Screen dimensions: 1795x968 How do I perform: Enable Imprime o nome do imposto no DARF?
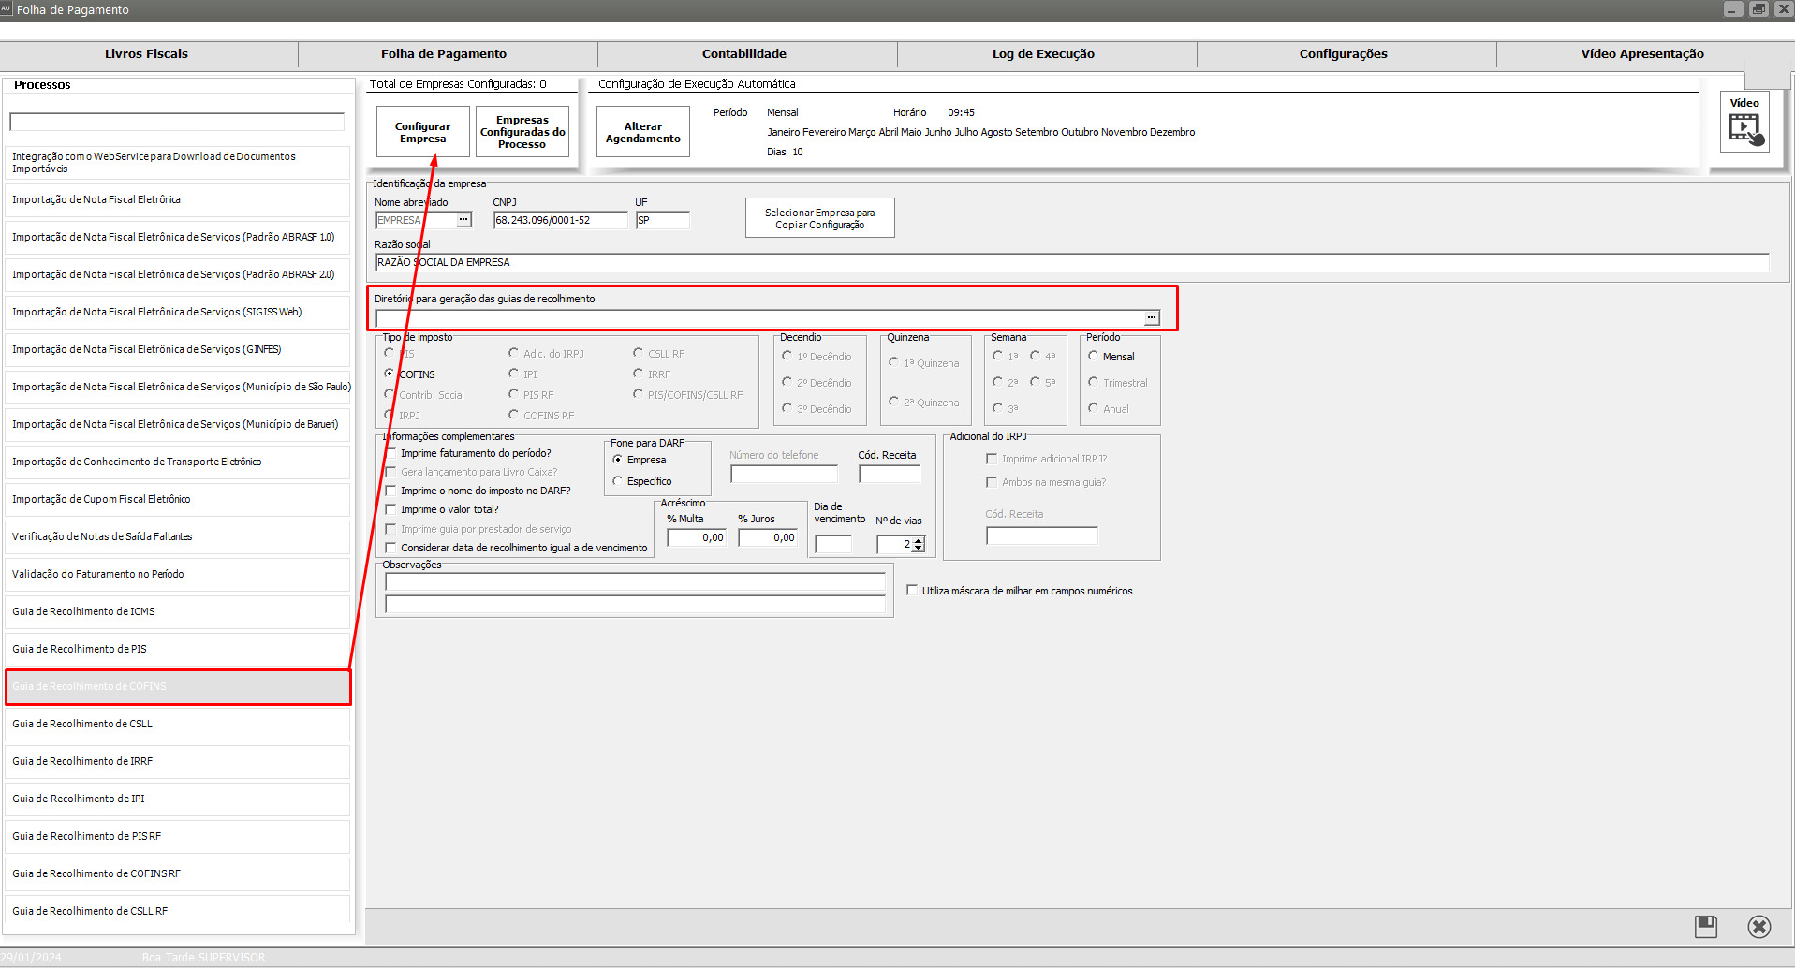click(x=391, y=491)
